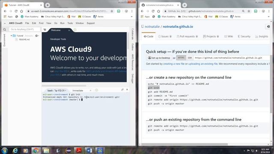Launch Internet Explorer from taskbar
The width and height of the screenshot is (274, 154).
click(15, 151)
